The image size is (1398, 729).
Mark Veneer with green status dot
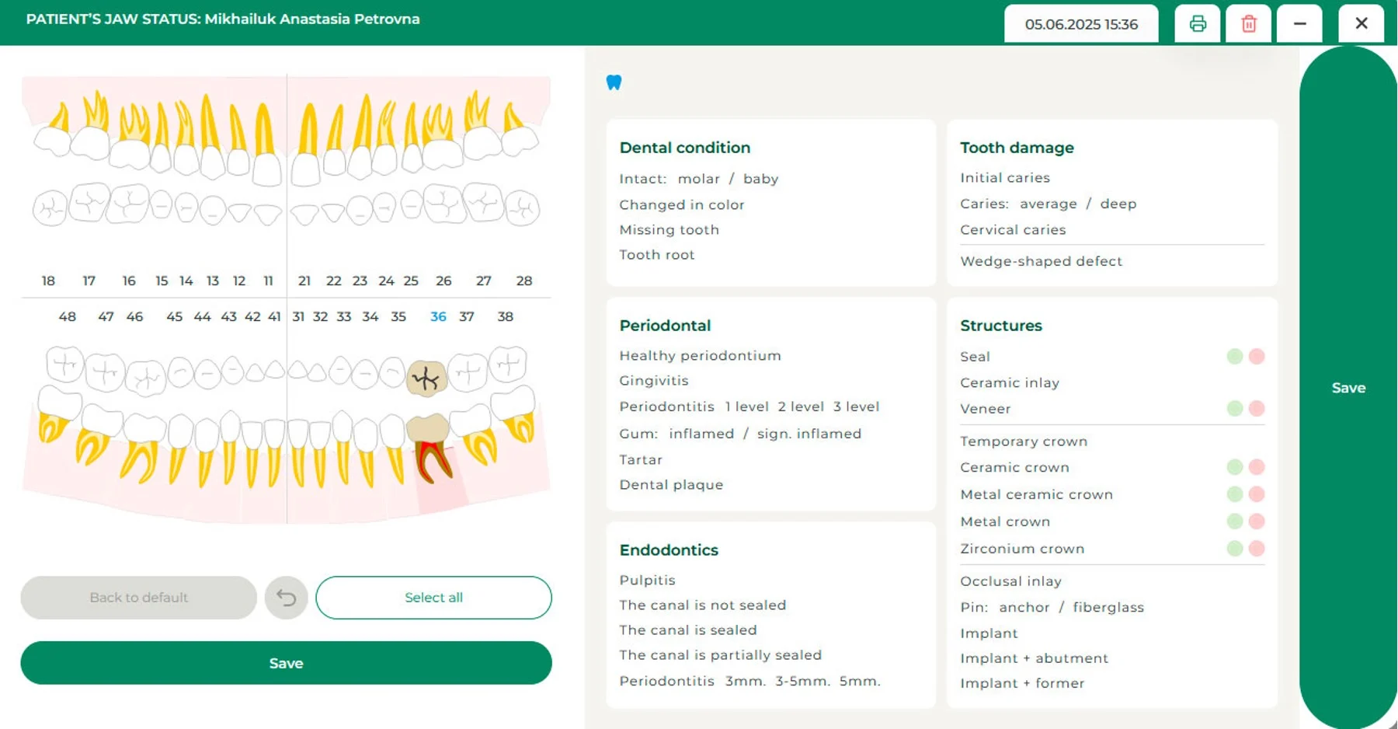click(1235, 409)
